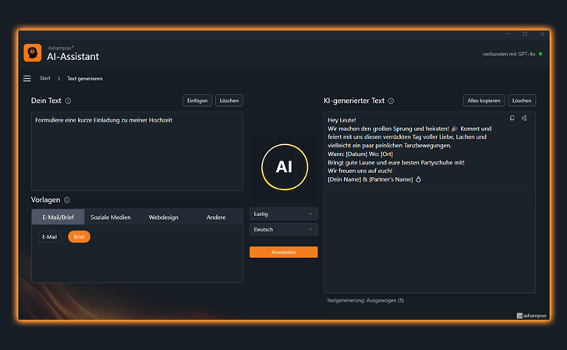
Task: Open the Andere templates tab
Action: point(216,217)
